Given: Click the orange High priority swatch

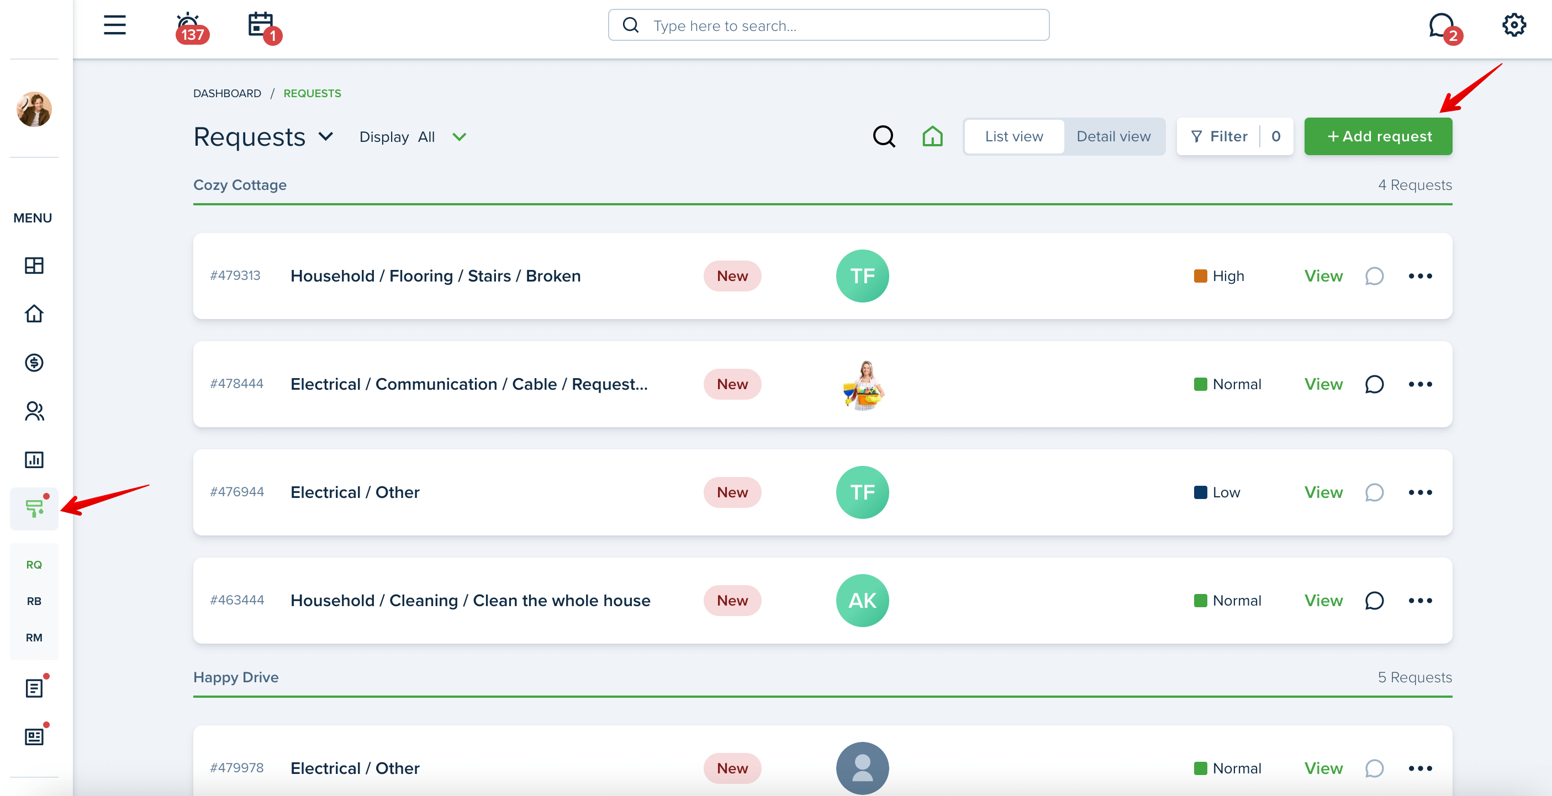Looking at the screenshot, I should tap(1200, 276).
